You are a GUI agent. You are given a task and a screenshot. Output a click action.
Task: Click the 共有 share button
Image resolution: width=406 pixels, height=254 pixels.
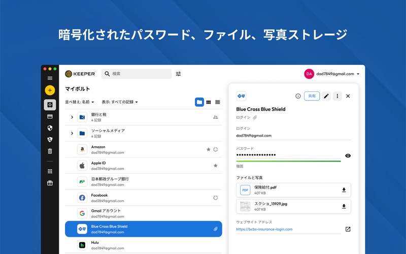click(312, 96)
